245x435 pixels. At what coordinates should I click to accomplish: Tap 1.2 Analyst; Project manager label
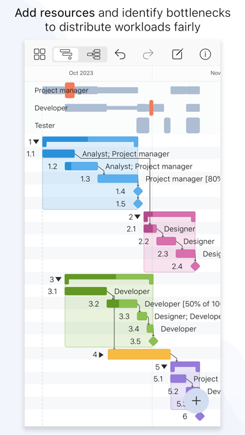(149, 166)
